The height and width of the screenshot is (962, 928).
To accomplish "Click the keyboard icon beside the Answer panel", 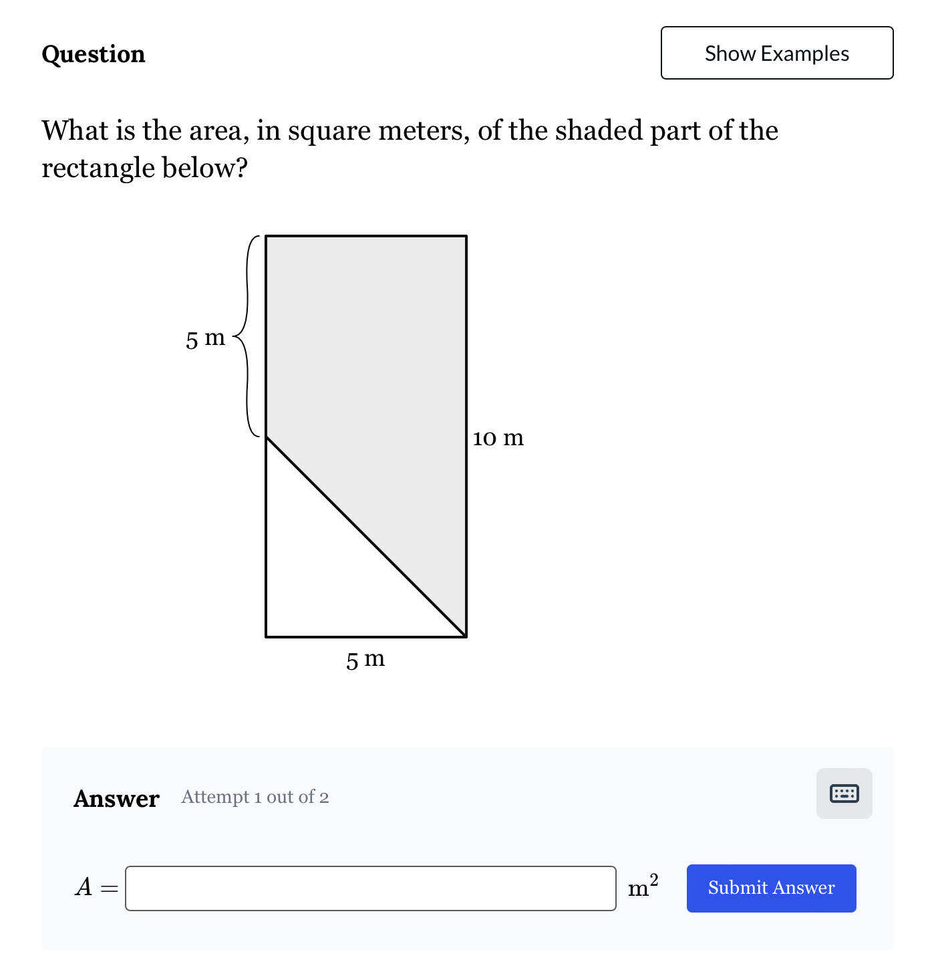I will [844, 794].
